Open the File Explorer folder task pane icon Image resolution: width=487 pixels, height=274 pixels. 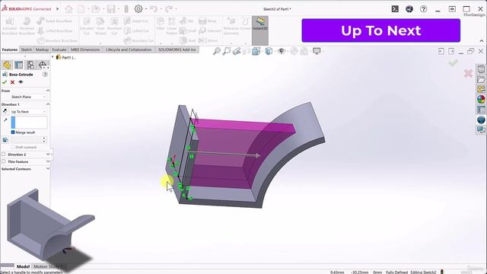point(481,79)
